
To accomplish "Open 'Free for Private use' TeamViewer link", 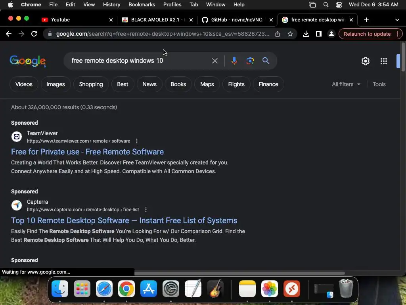I will 87,152.
